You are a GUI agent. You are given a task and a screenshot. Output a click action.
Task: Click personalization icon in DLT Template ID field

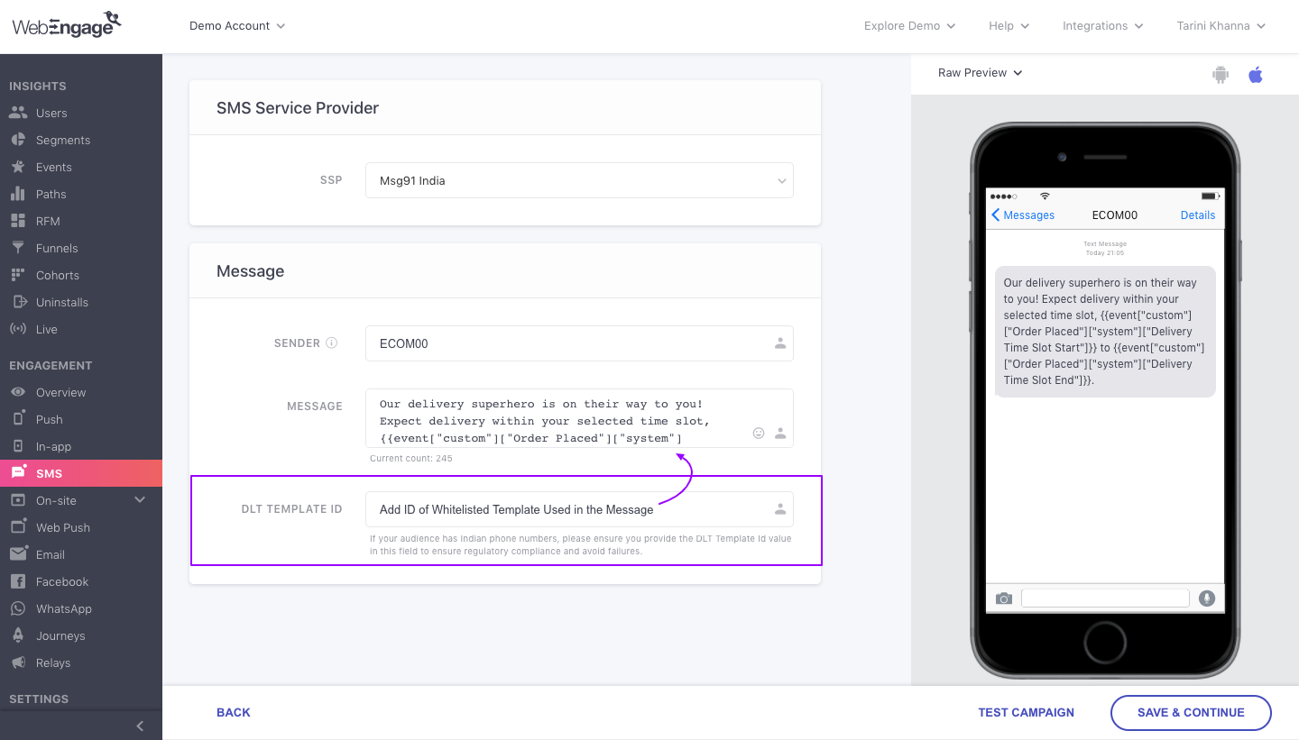pos(780,509)
